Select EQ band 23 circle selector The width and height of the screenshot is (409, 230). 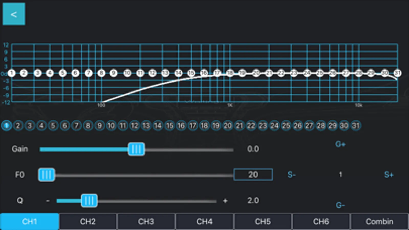[263, 125]
